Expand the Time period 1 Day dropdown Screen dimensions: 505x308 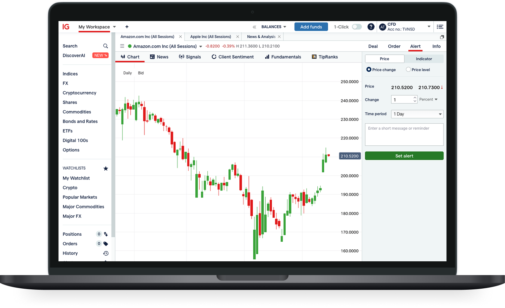417,114
